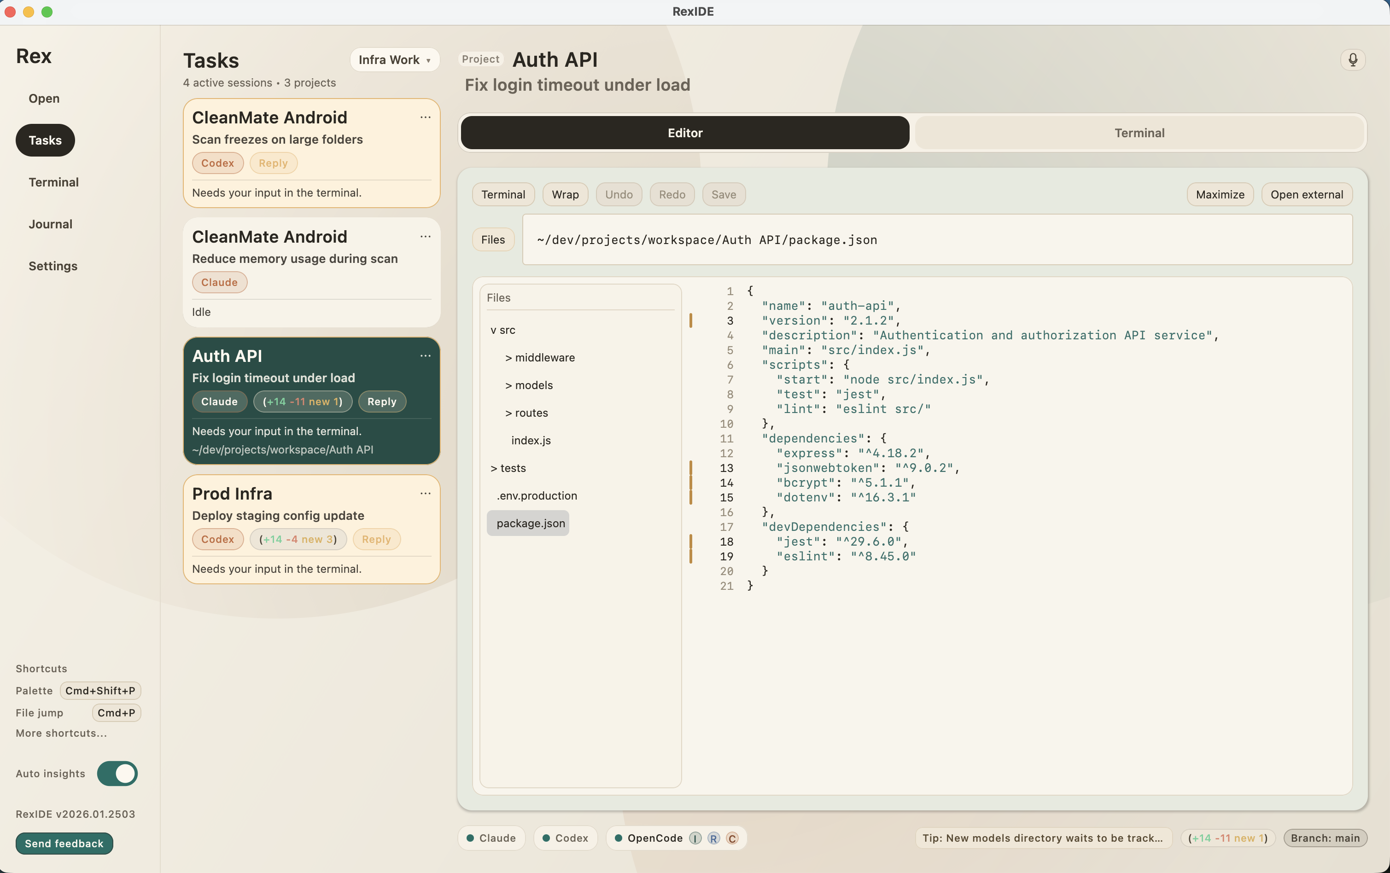Viewport: 1390px width, 873px height.
Task: Toggle the Files panel button
Action: click(x=492, y=239)
